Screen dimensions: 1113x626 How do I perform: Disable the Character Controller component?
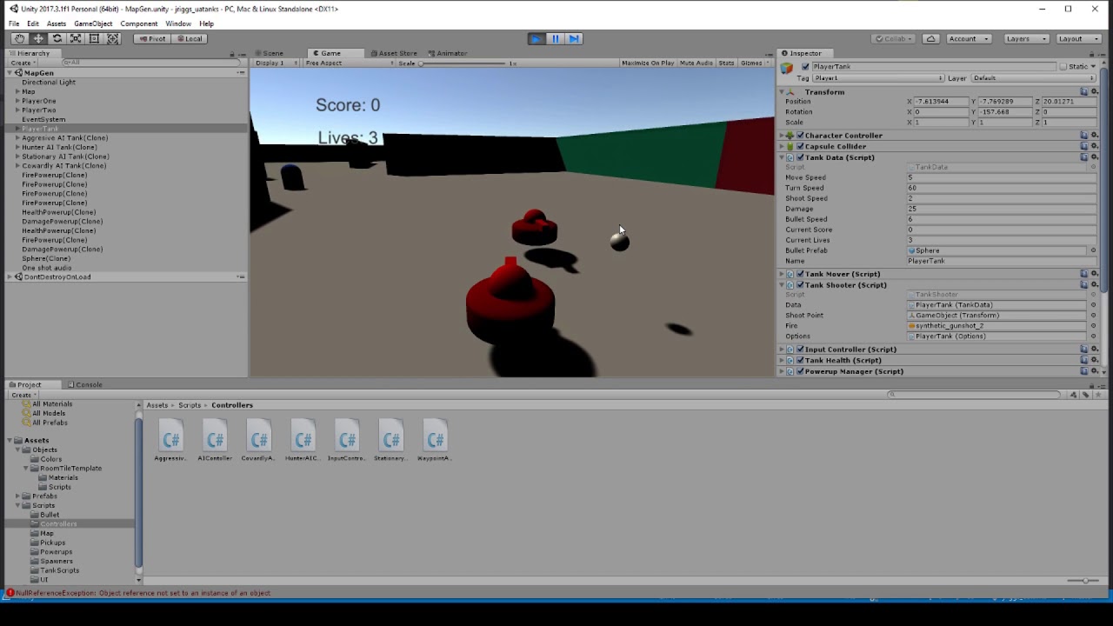coord(800,136)
